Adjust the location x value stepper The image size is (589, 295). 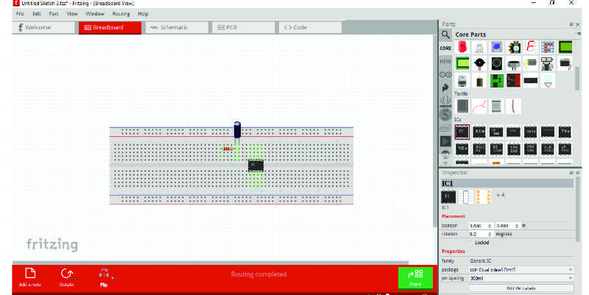(x=490, y=226)
